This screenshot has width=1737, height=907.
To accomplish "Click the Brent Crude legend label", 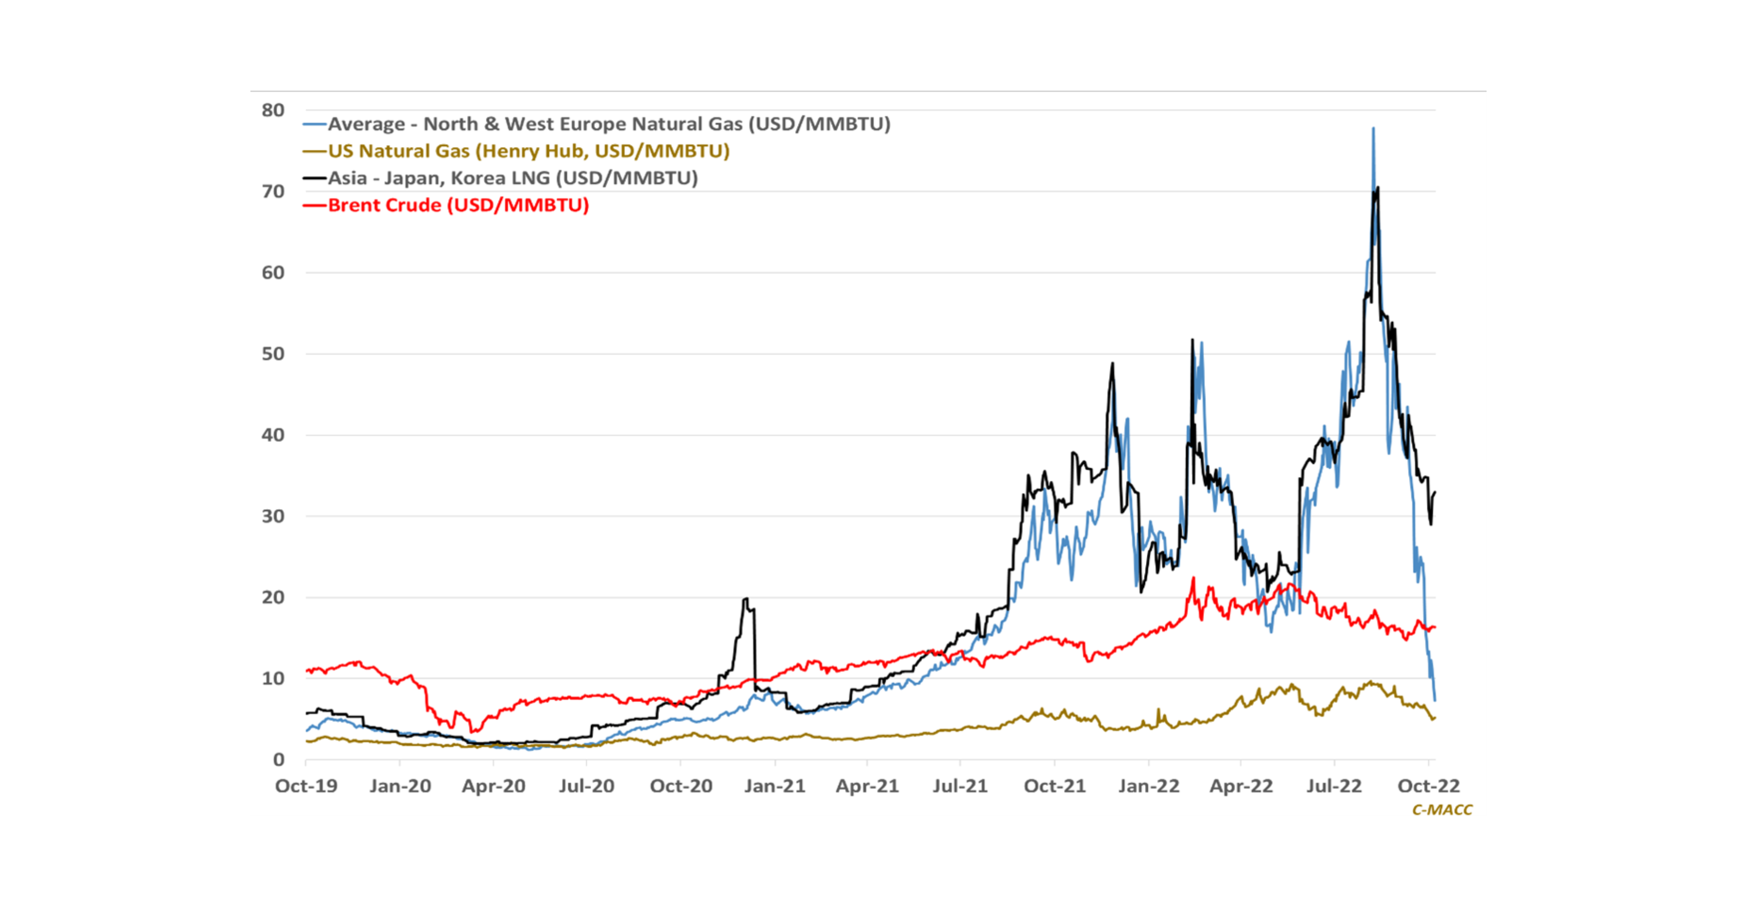I will pyautogui.click(x=458, y=205).
